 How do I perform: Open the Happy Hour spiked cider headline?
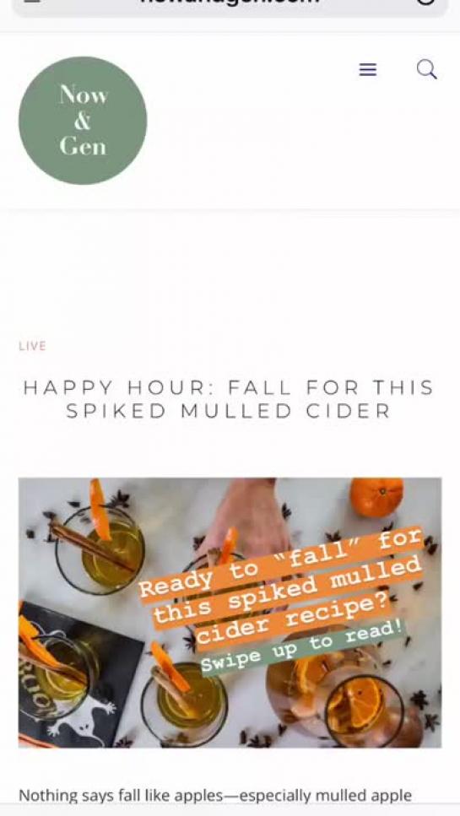tap(229, 399)
